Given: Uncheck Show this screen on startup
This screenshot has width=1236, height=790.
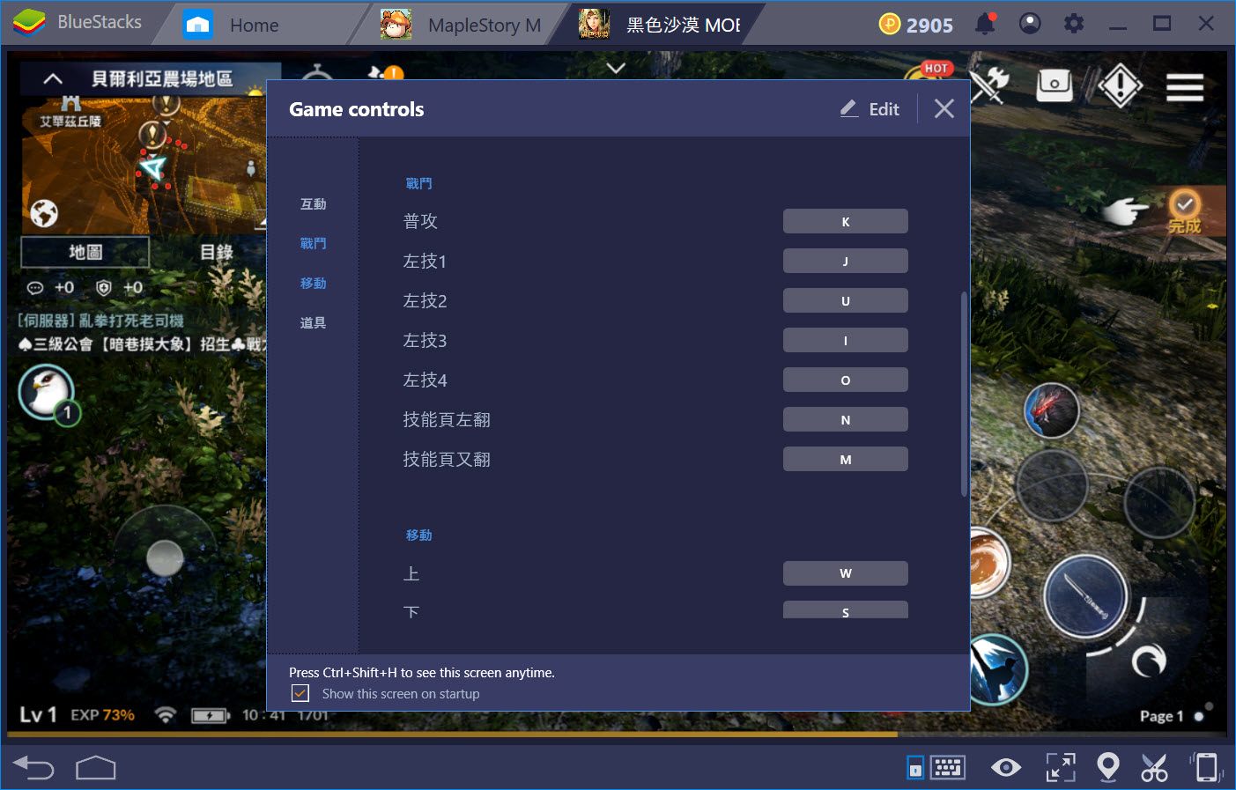Looking at the screenshot, I should (300, 693).
